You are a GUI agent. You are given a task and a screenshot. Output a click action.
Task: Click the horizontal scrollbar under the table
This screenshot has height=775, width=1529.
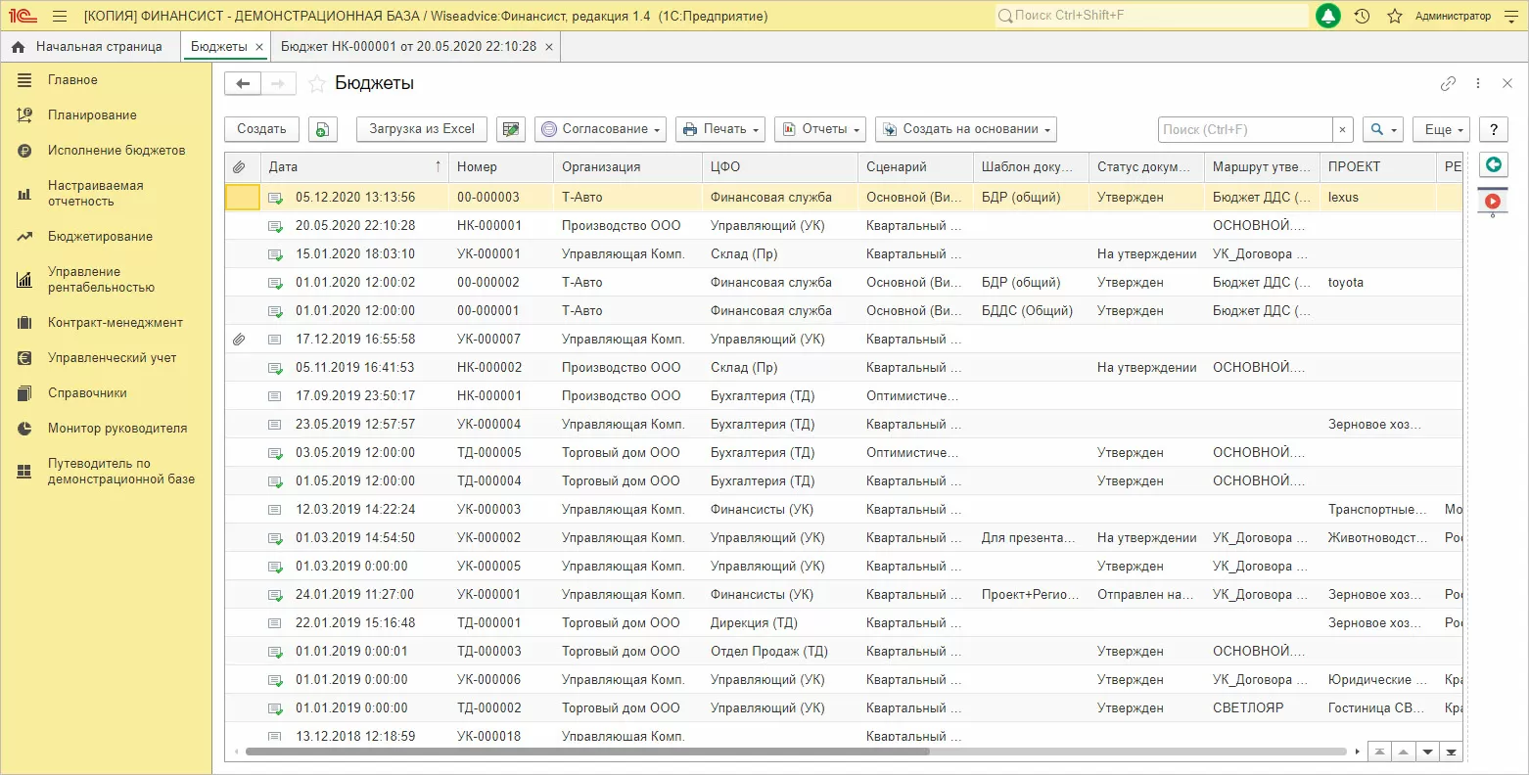pyautogui.click(x=587, y=752)
